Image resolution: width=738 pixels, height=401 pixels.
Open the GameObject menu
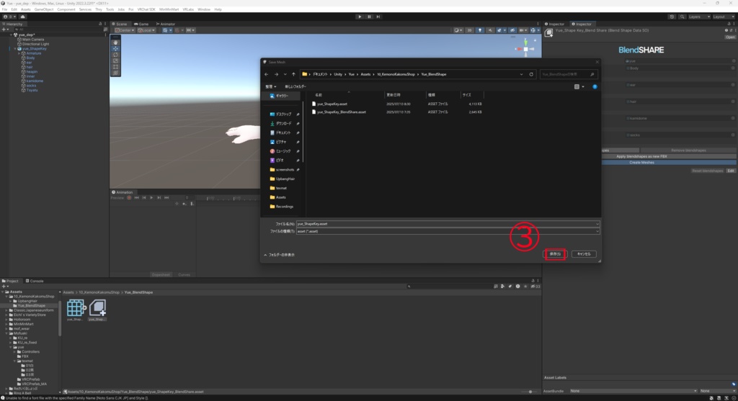tap(44, 9)
